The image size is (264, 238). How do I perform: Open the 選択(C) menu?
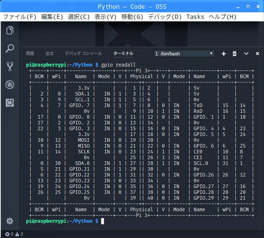pos(79,17)
